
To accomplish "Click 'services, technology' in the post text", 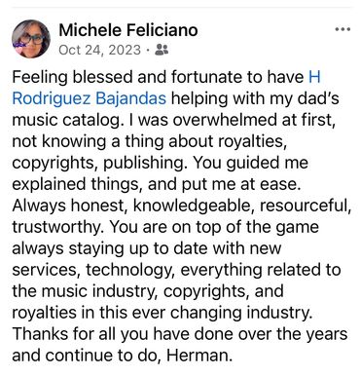I will 94,270.
